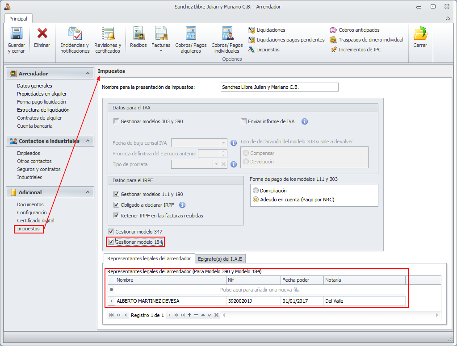Go to first record in navigator
Screen dimensions: 457x346
coord(111,315)
